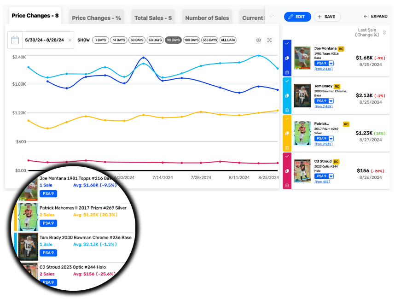
Task: Click the fullscreen chart expand icon
Action: point(270,40)
